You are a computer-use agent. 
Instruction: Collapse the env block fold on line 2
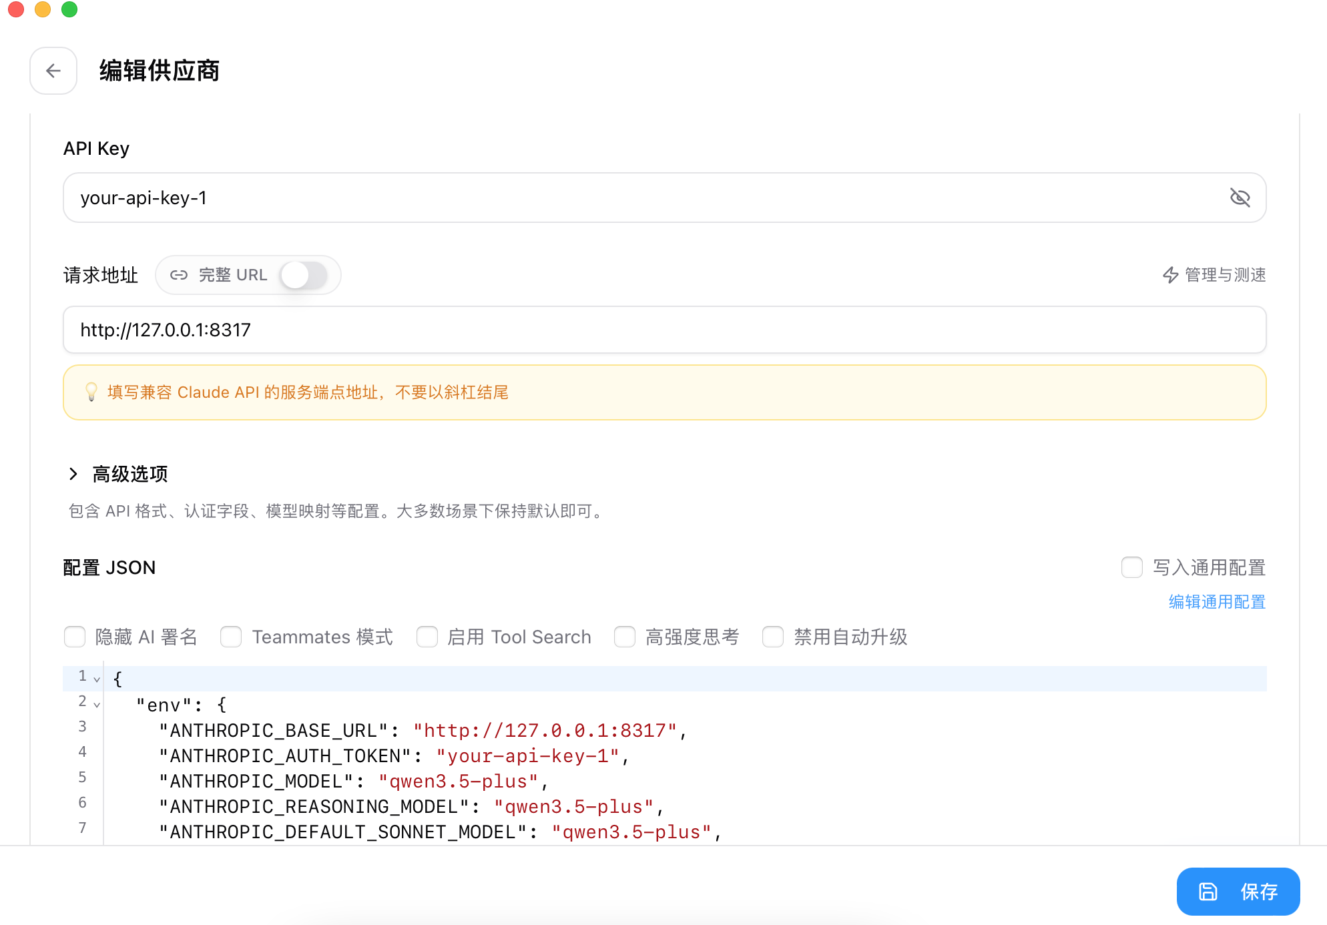(97, 704)
